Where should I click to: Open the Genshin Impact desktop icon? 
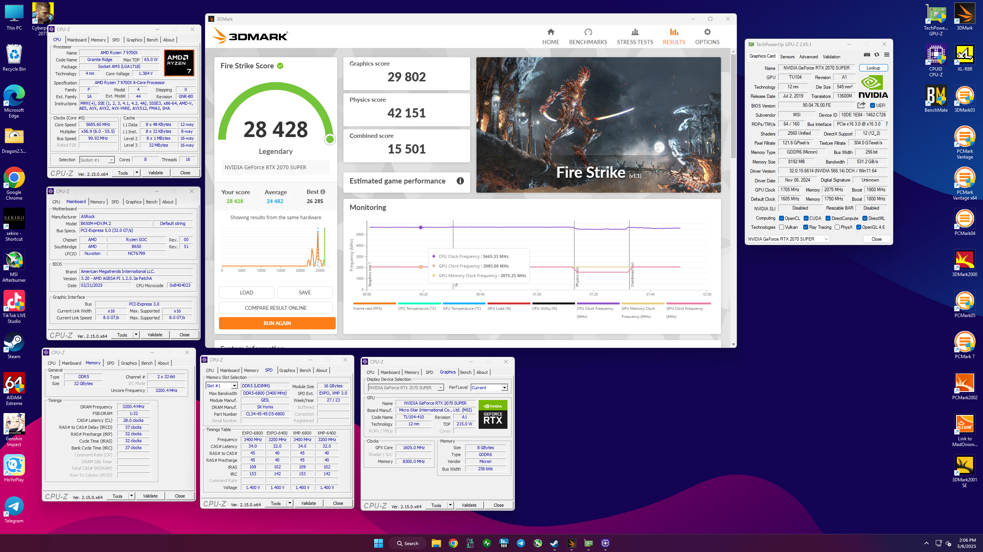click(x=14, y=430)
